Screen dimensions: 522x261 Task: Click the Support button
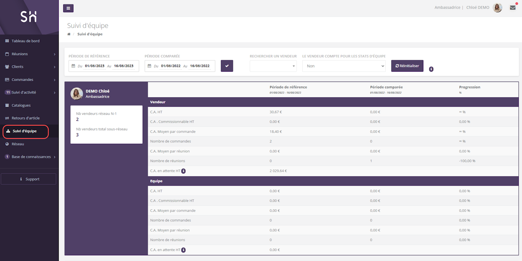point(29,179)
